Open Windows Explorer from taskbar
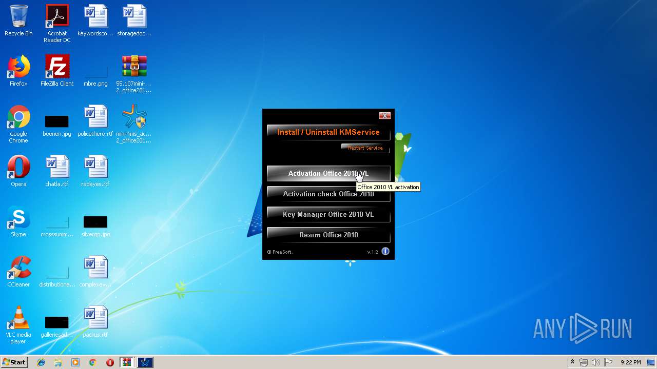This screenshot has height=369, width=657. pos(58,362)
